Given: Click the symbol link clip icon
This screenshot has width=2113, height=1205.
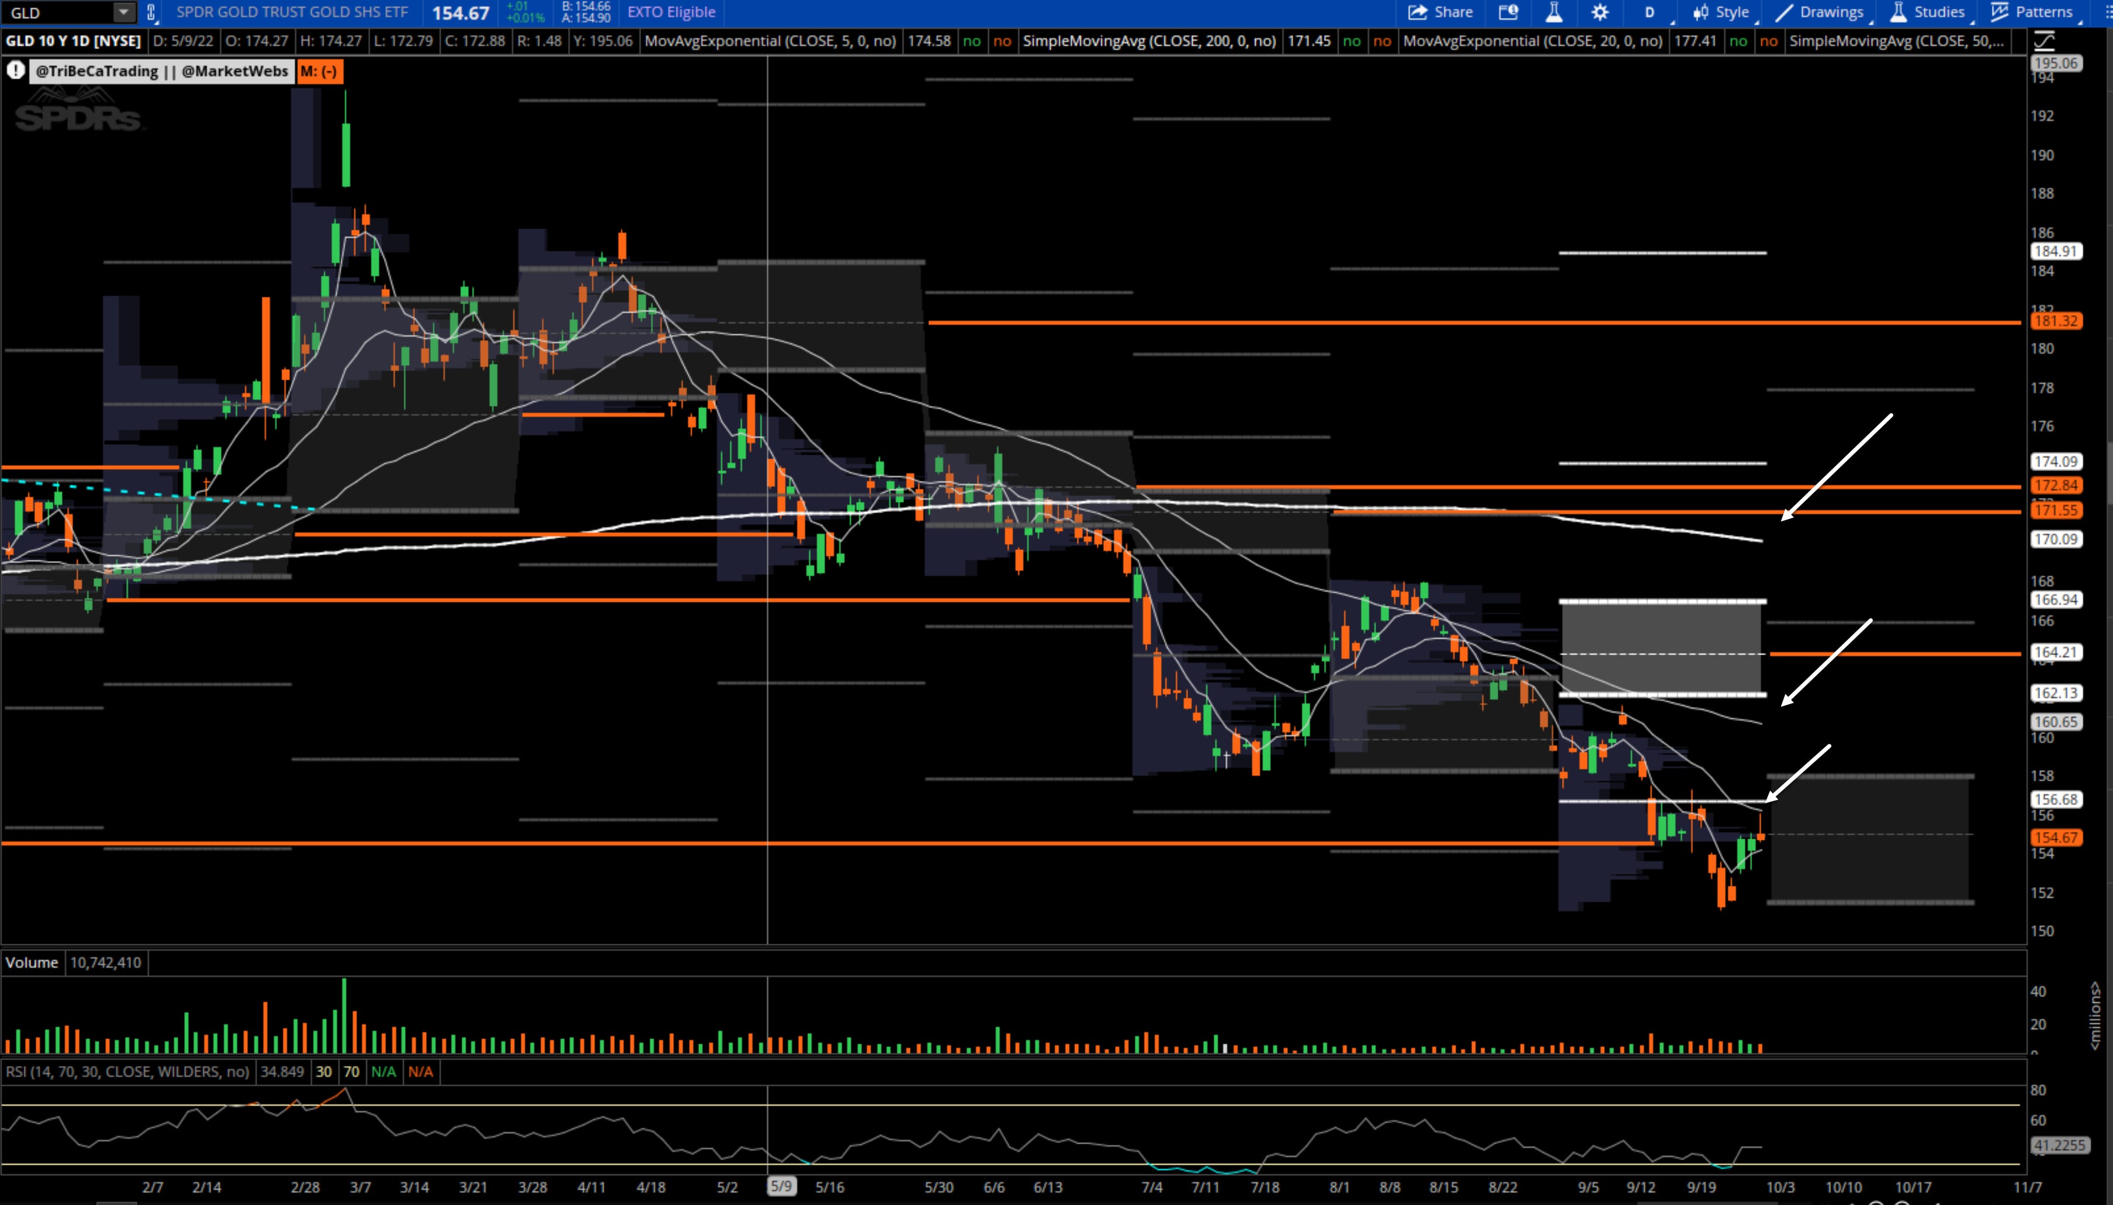Looking at the screenshot, I should tap(151, 12).
